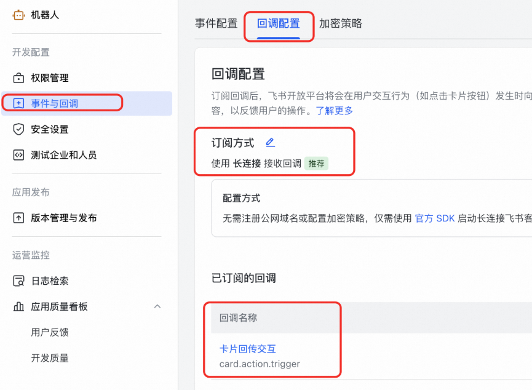Click the 已订阅的回调 heading
The width and height of the screenshot is (532, 390).
(244, 278)
